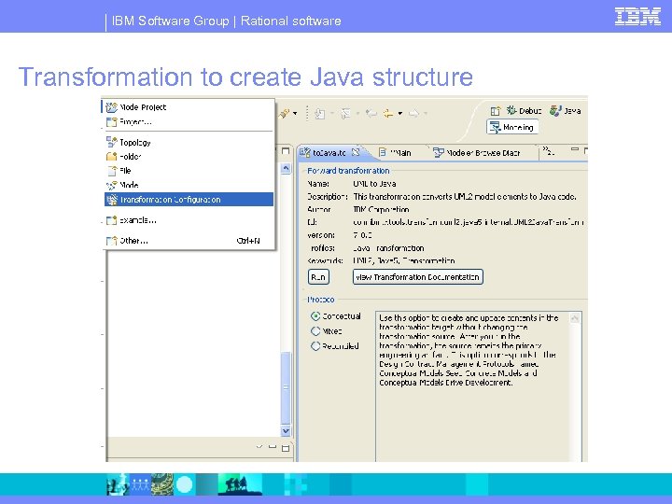Screen dimensions: 672x504
Task: Open view menu chevron at bottom of left pane
Action: [x=259, y=446]
